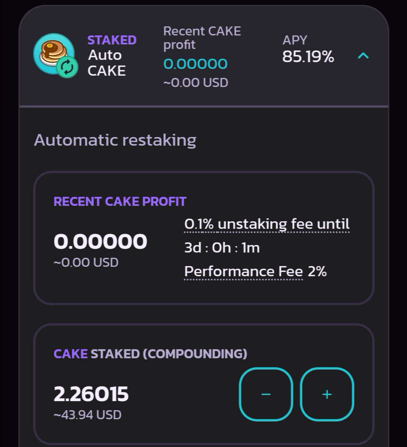Stake more CAKE with the plus button
Image resolution: width=407 pixels, height=447 pixels.
pyautogui.click(x=327, y=394)
